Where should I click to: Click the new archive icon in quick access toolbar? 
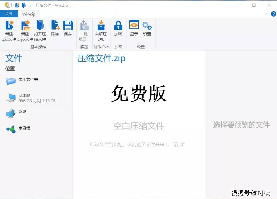(18, 5)
